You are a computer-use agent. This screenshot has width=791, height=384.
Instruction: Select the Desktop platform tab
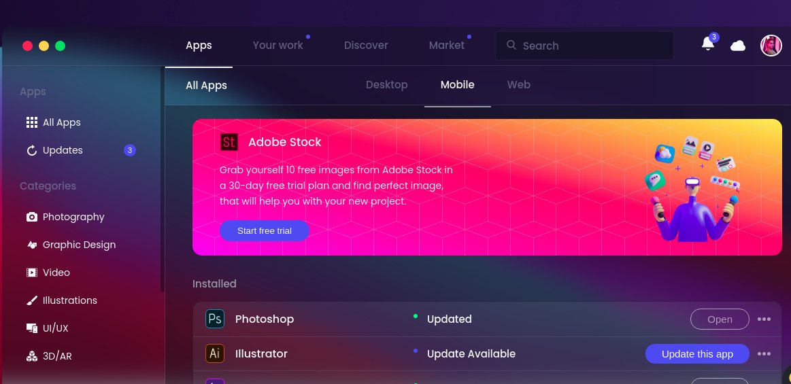tap(386, 85)
